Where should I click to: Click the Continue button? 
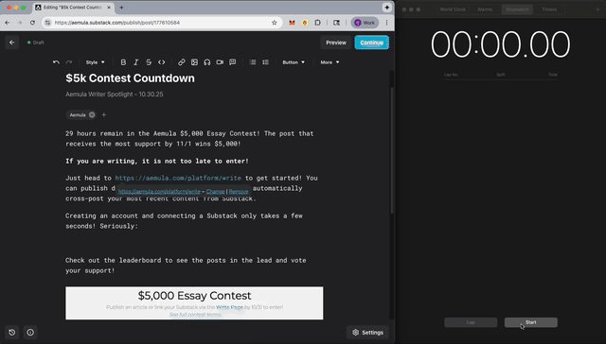click(372, 43)
